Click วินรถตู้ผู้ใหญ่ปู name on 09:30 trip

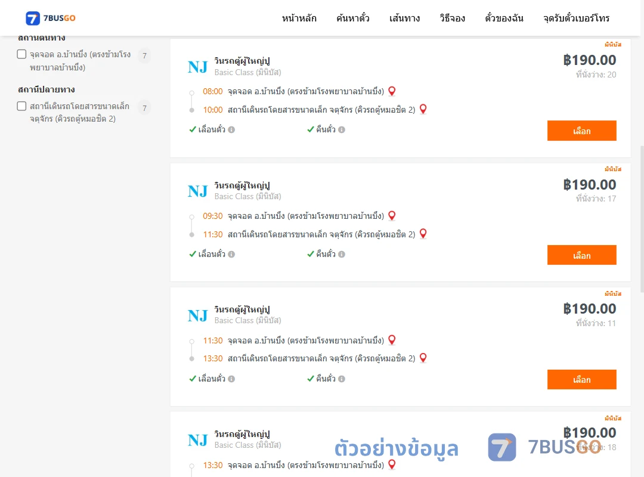(242, 185)
